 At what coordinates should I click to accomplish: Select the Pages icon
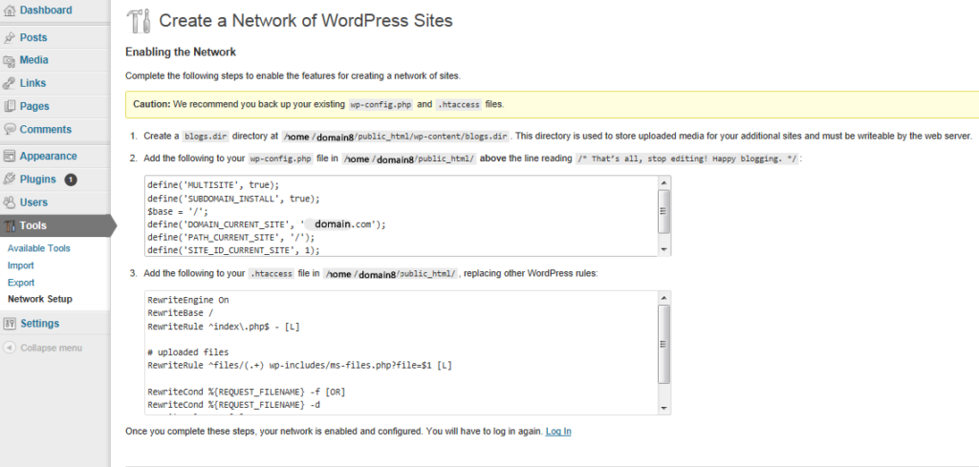[9, 107]
